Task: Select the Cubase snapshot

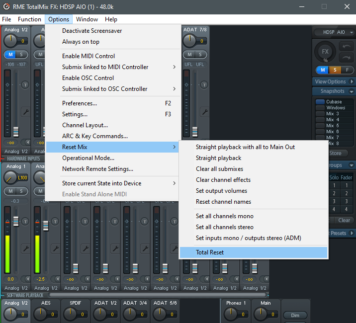Action: pos(334,102)
